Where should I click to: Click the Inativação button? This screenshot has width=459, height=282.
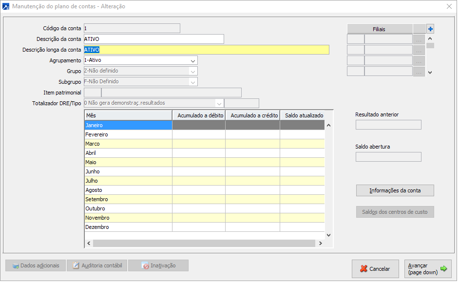coord(158,265)
